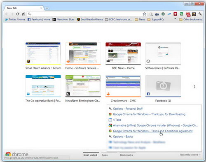Switch to the Bookmarks tab
The image size is (206, 162).
(126, 155)
